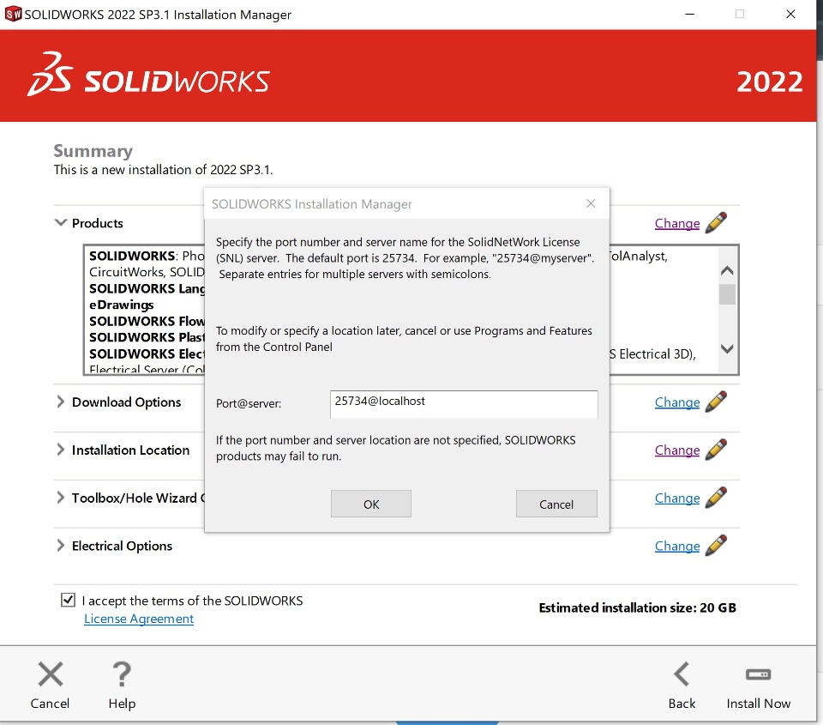Click the Change link for Products
Image resolution: width=823 pixels, height=725 pixels.
(x=677, y=223)
